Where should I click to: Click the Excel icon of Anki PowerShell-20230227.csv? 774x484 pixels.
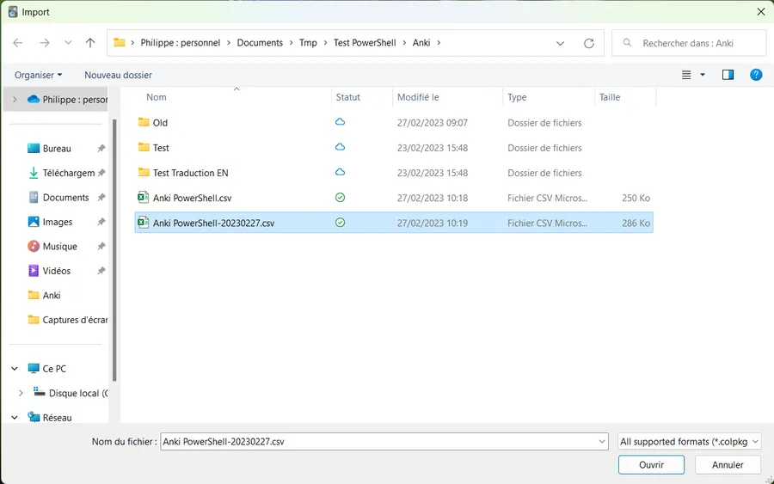point(143,223)
